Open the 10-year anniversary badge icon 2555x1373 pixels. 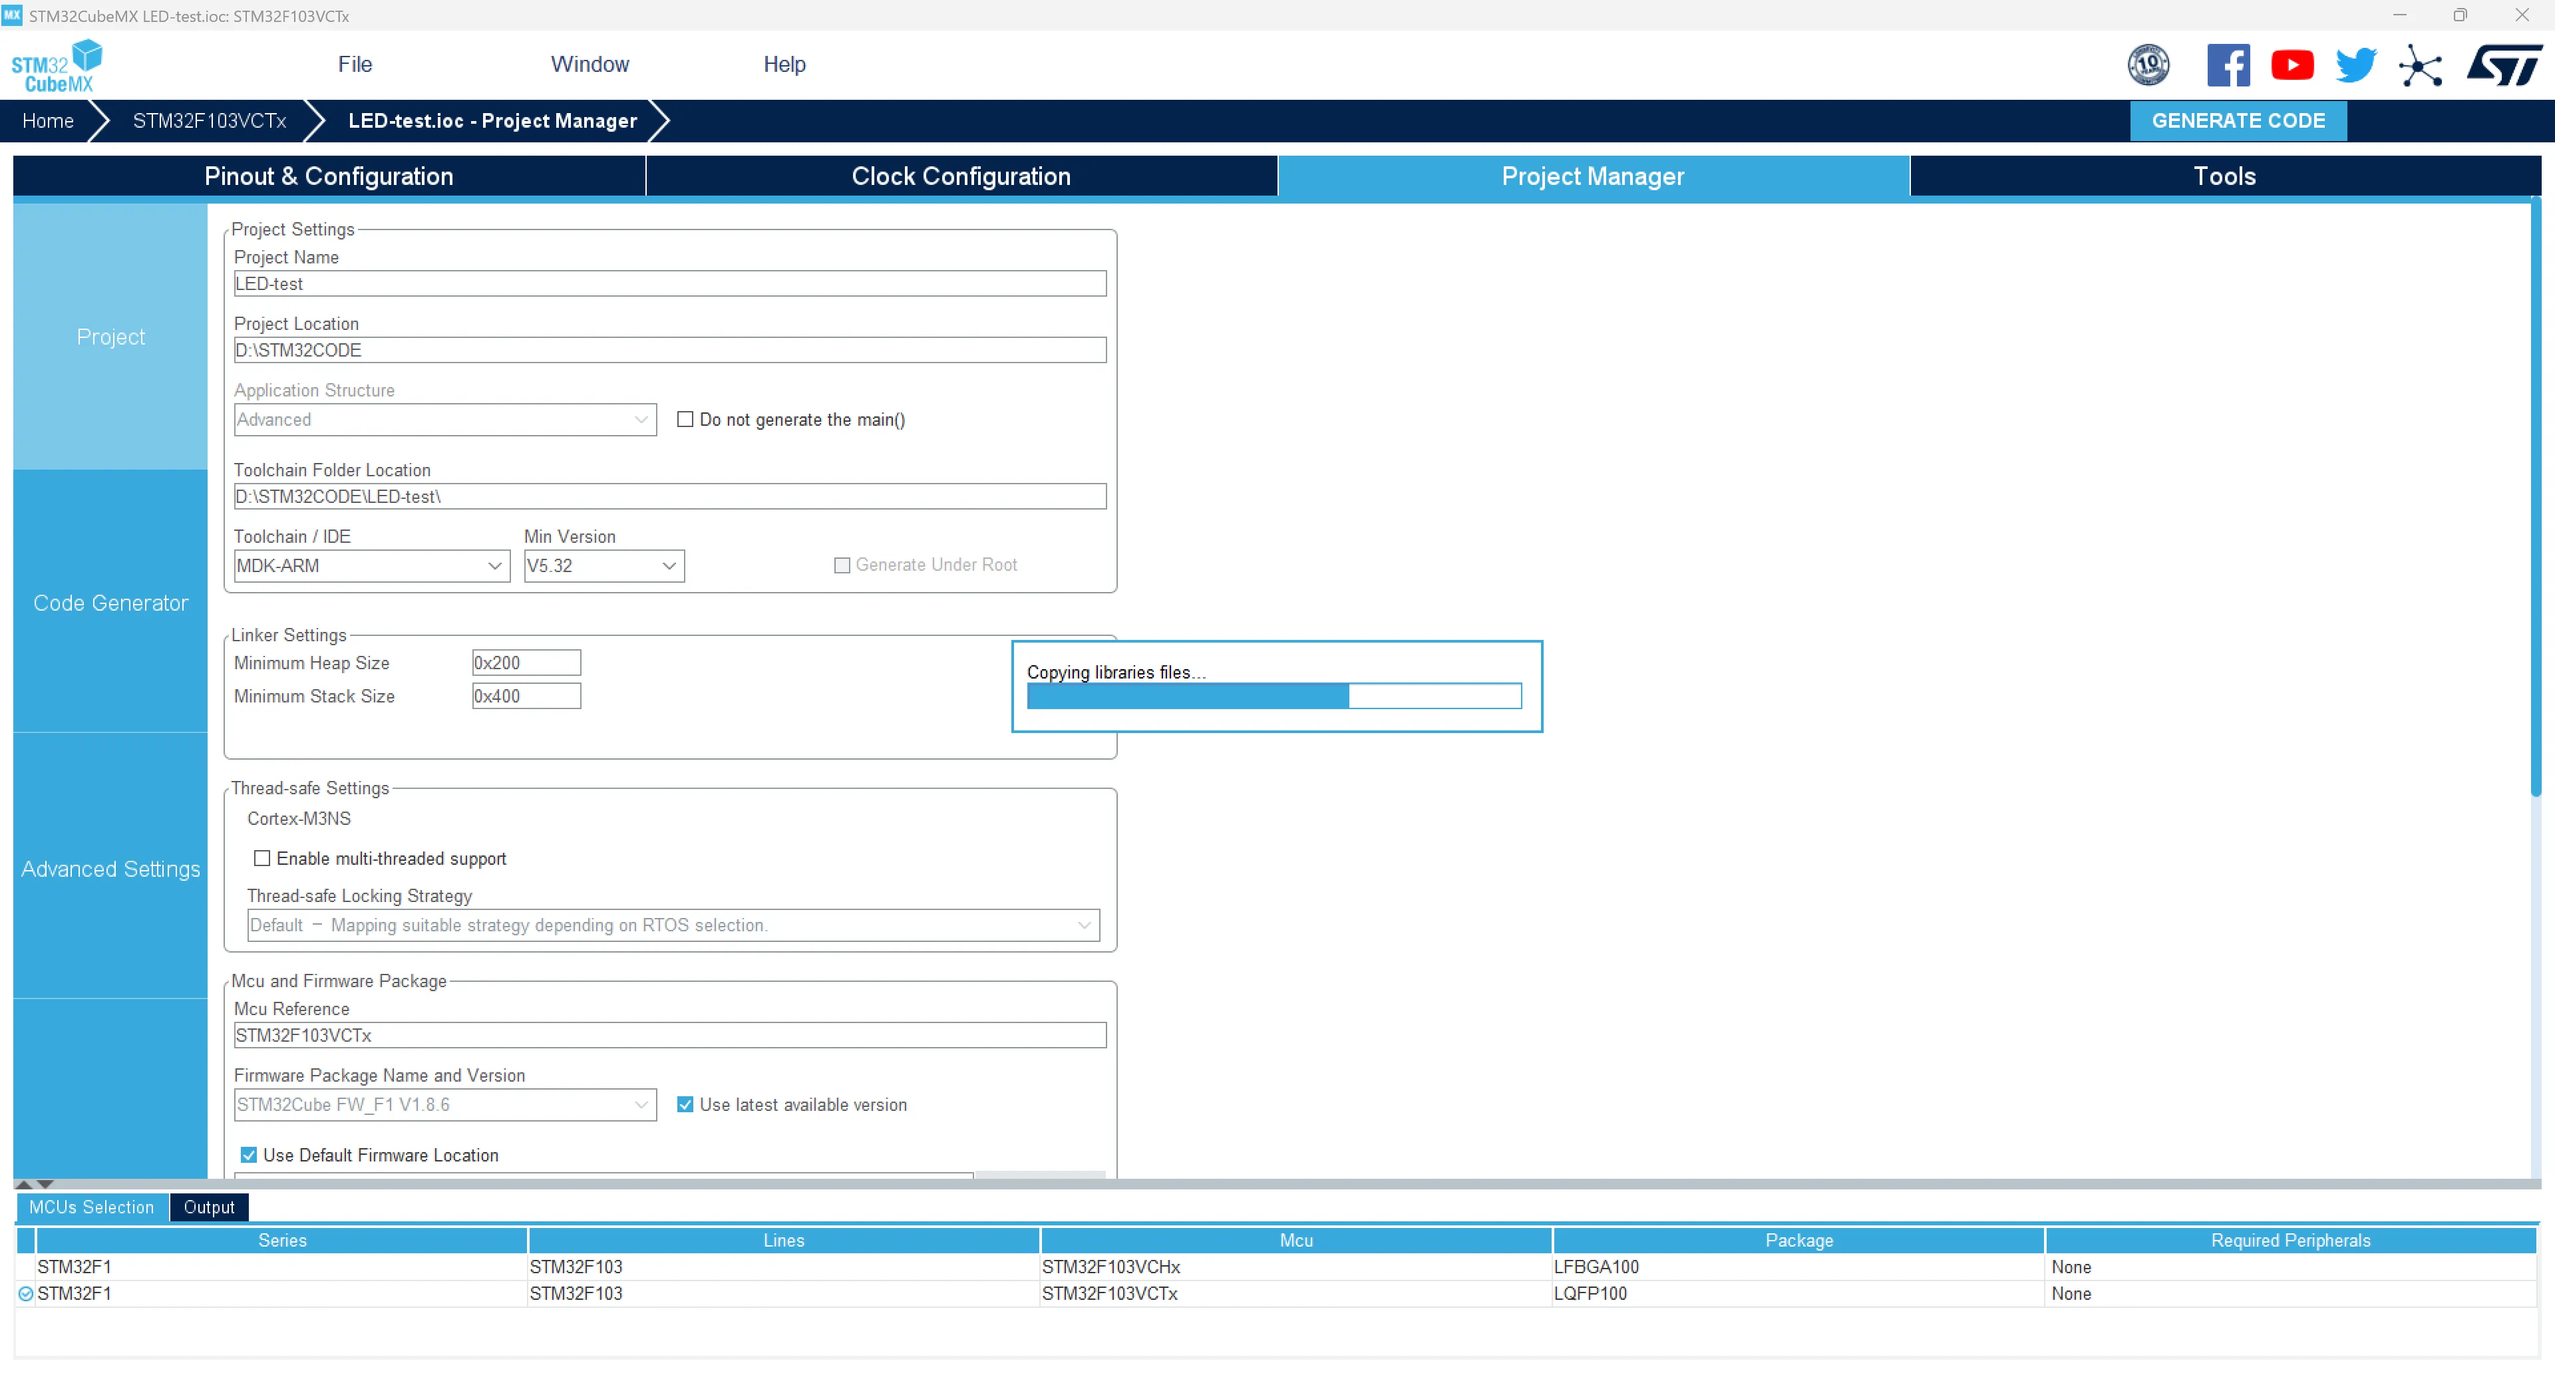click(2147, 65)
